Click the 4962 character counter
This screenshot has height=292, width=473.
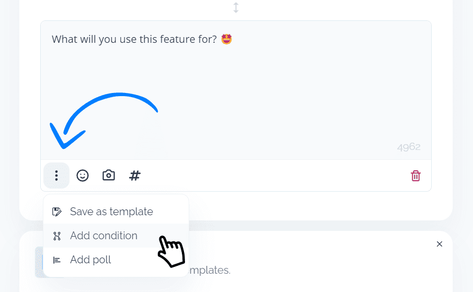coord(409,147)
